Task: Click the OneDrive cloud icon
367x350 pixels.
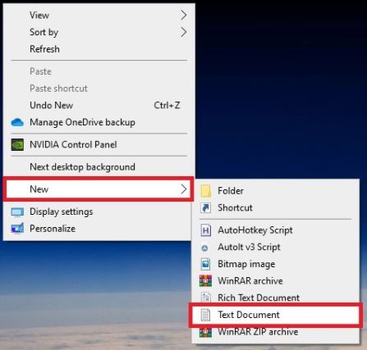Action: pos(17,122)
